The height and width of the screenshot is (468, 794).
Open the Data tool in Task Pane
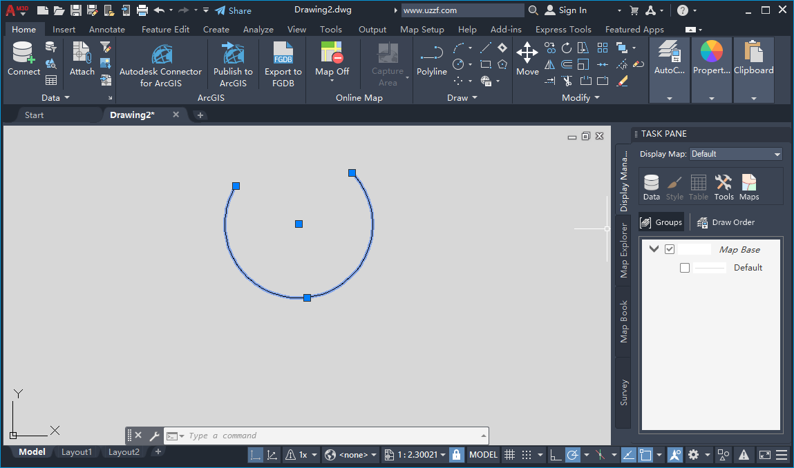click(651, 186)
